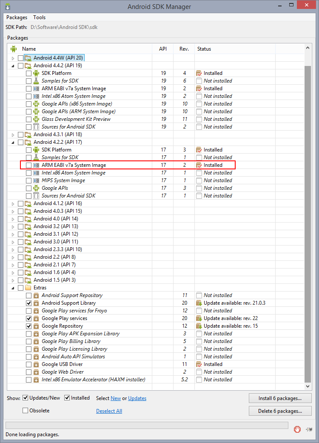Expand the Android 4.1.2 (API 16) node
This screenshot has width=319, height=443.
(x=13, y=204)
